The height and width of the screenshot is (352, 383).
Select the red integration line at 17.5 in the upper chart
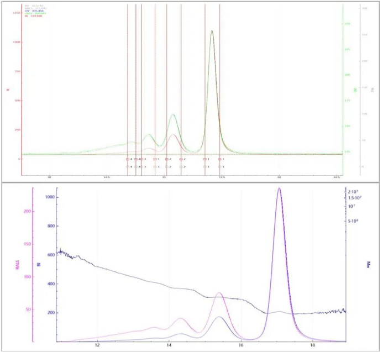pos(220,83)
